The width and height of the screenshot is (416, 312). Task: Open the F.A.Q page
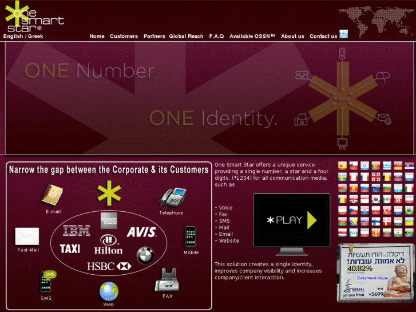216,36
